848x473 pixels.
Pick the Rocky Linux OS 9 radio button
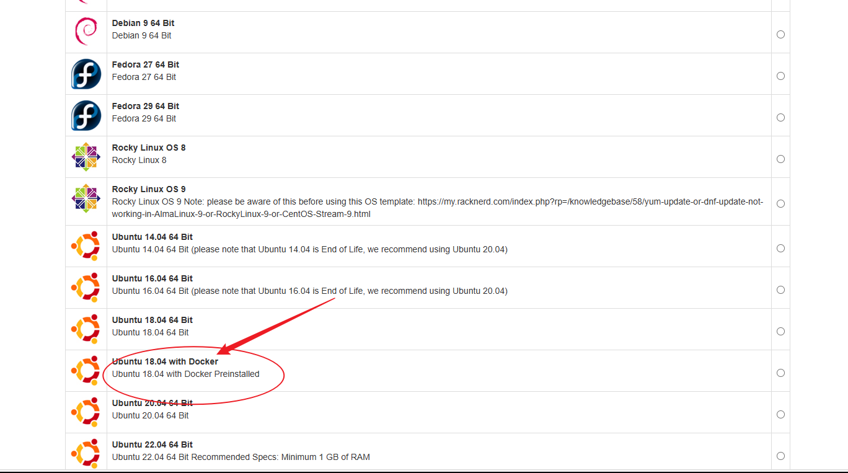[780, 204]
